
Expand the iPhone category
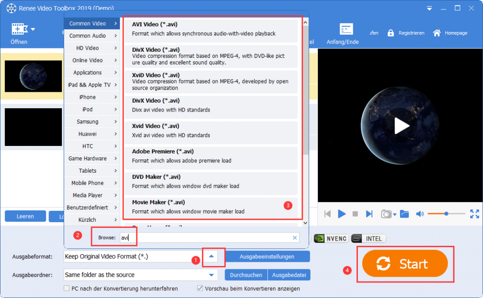[92, 97]
